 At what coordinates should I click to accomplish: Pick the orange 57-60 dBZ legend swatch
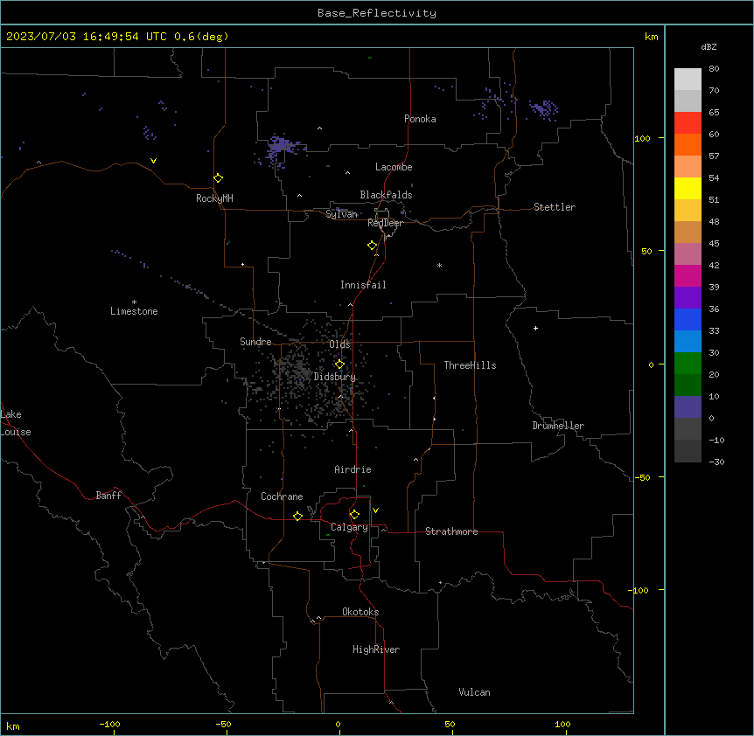click(x=688, y=144)
